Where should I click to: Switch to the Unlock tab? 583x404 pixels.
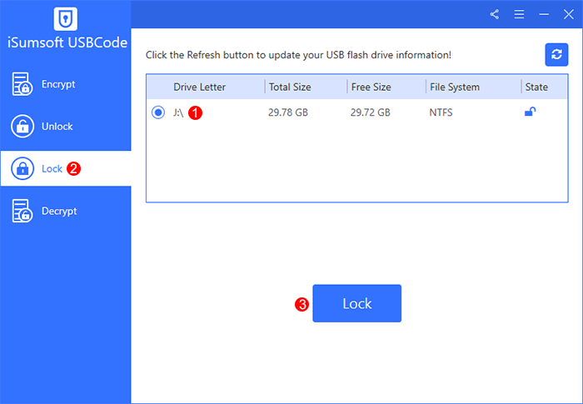[66, 127]
